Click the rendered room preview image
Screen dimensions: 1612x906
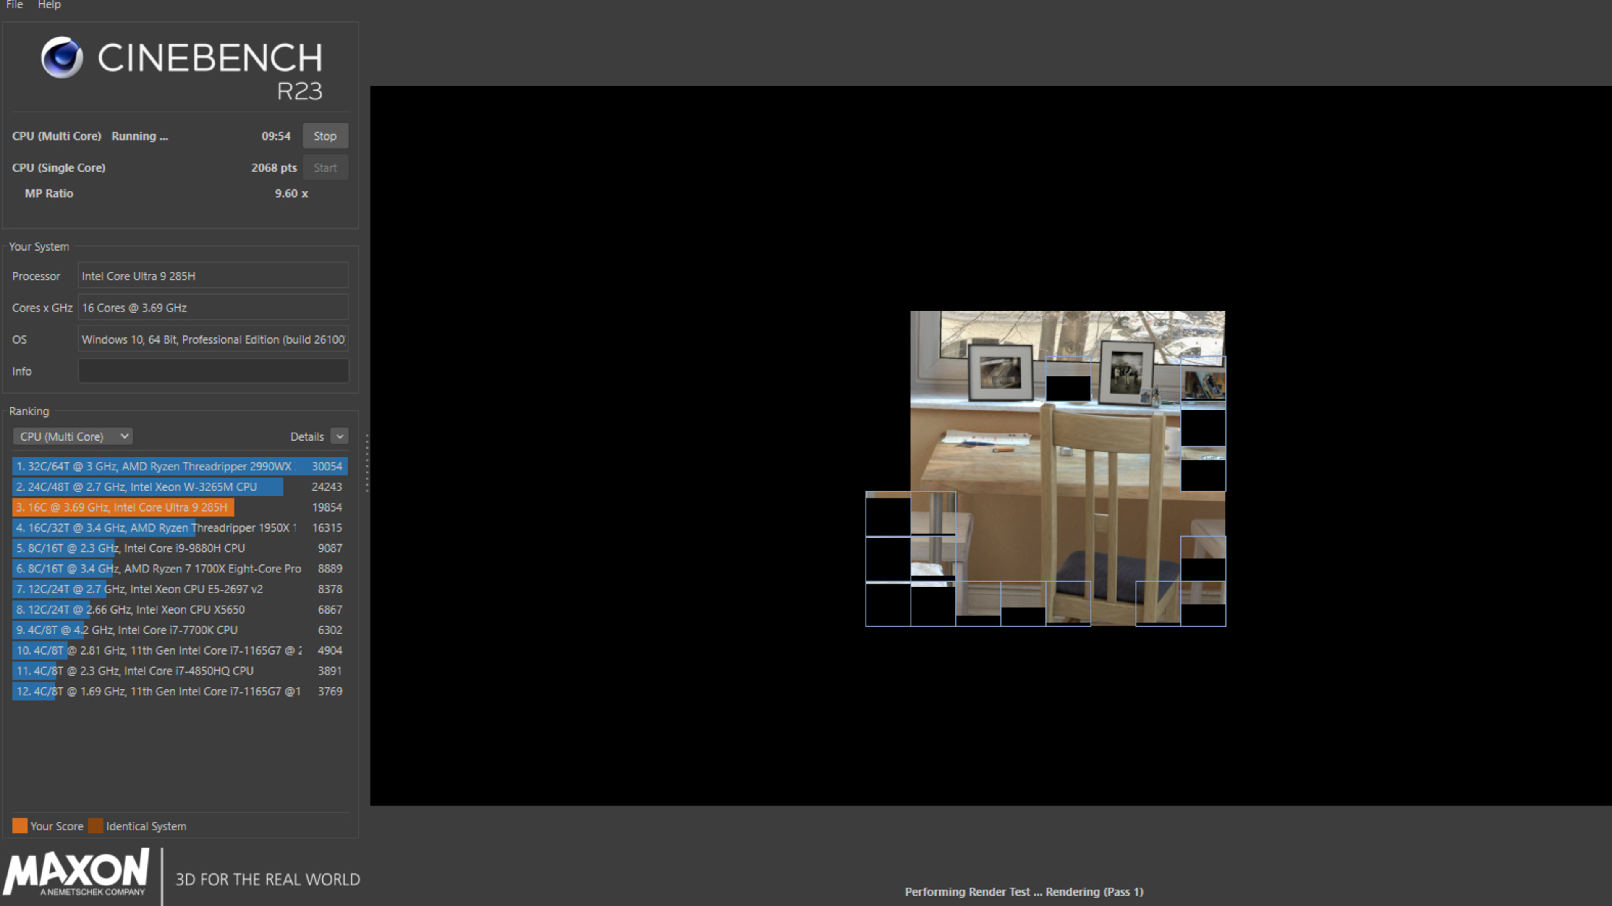1045,468
